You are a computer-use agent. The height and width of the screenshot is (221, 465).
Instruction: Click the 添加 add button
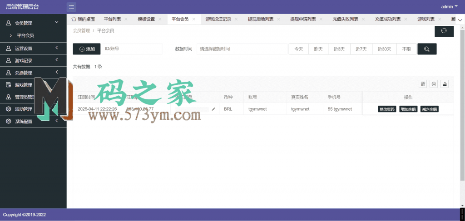tap(87, 49)
